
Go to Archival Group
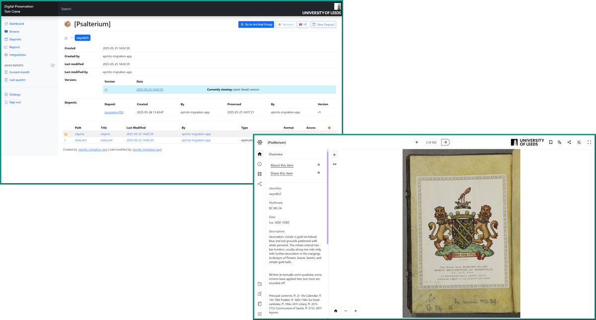pos(256,24)
